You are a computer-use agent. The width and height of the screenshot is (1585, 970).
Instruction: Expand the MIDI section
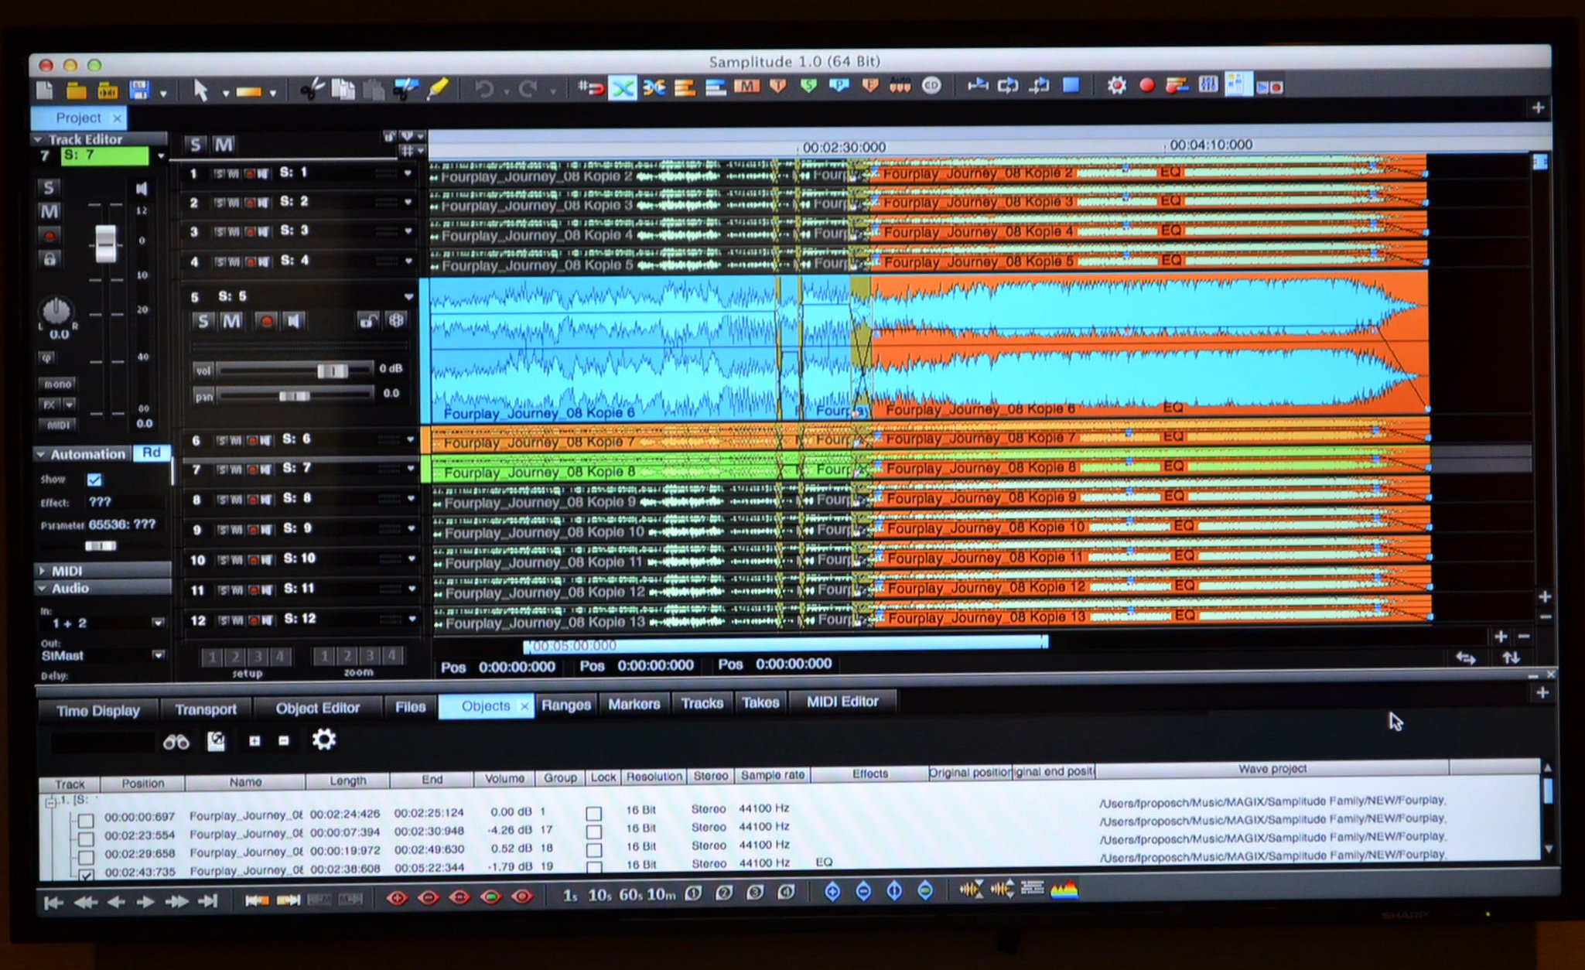(x=42, y=571)
